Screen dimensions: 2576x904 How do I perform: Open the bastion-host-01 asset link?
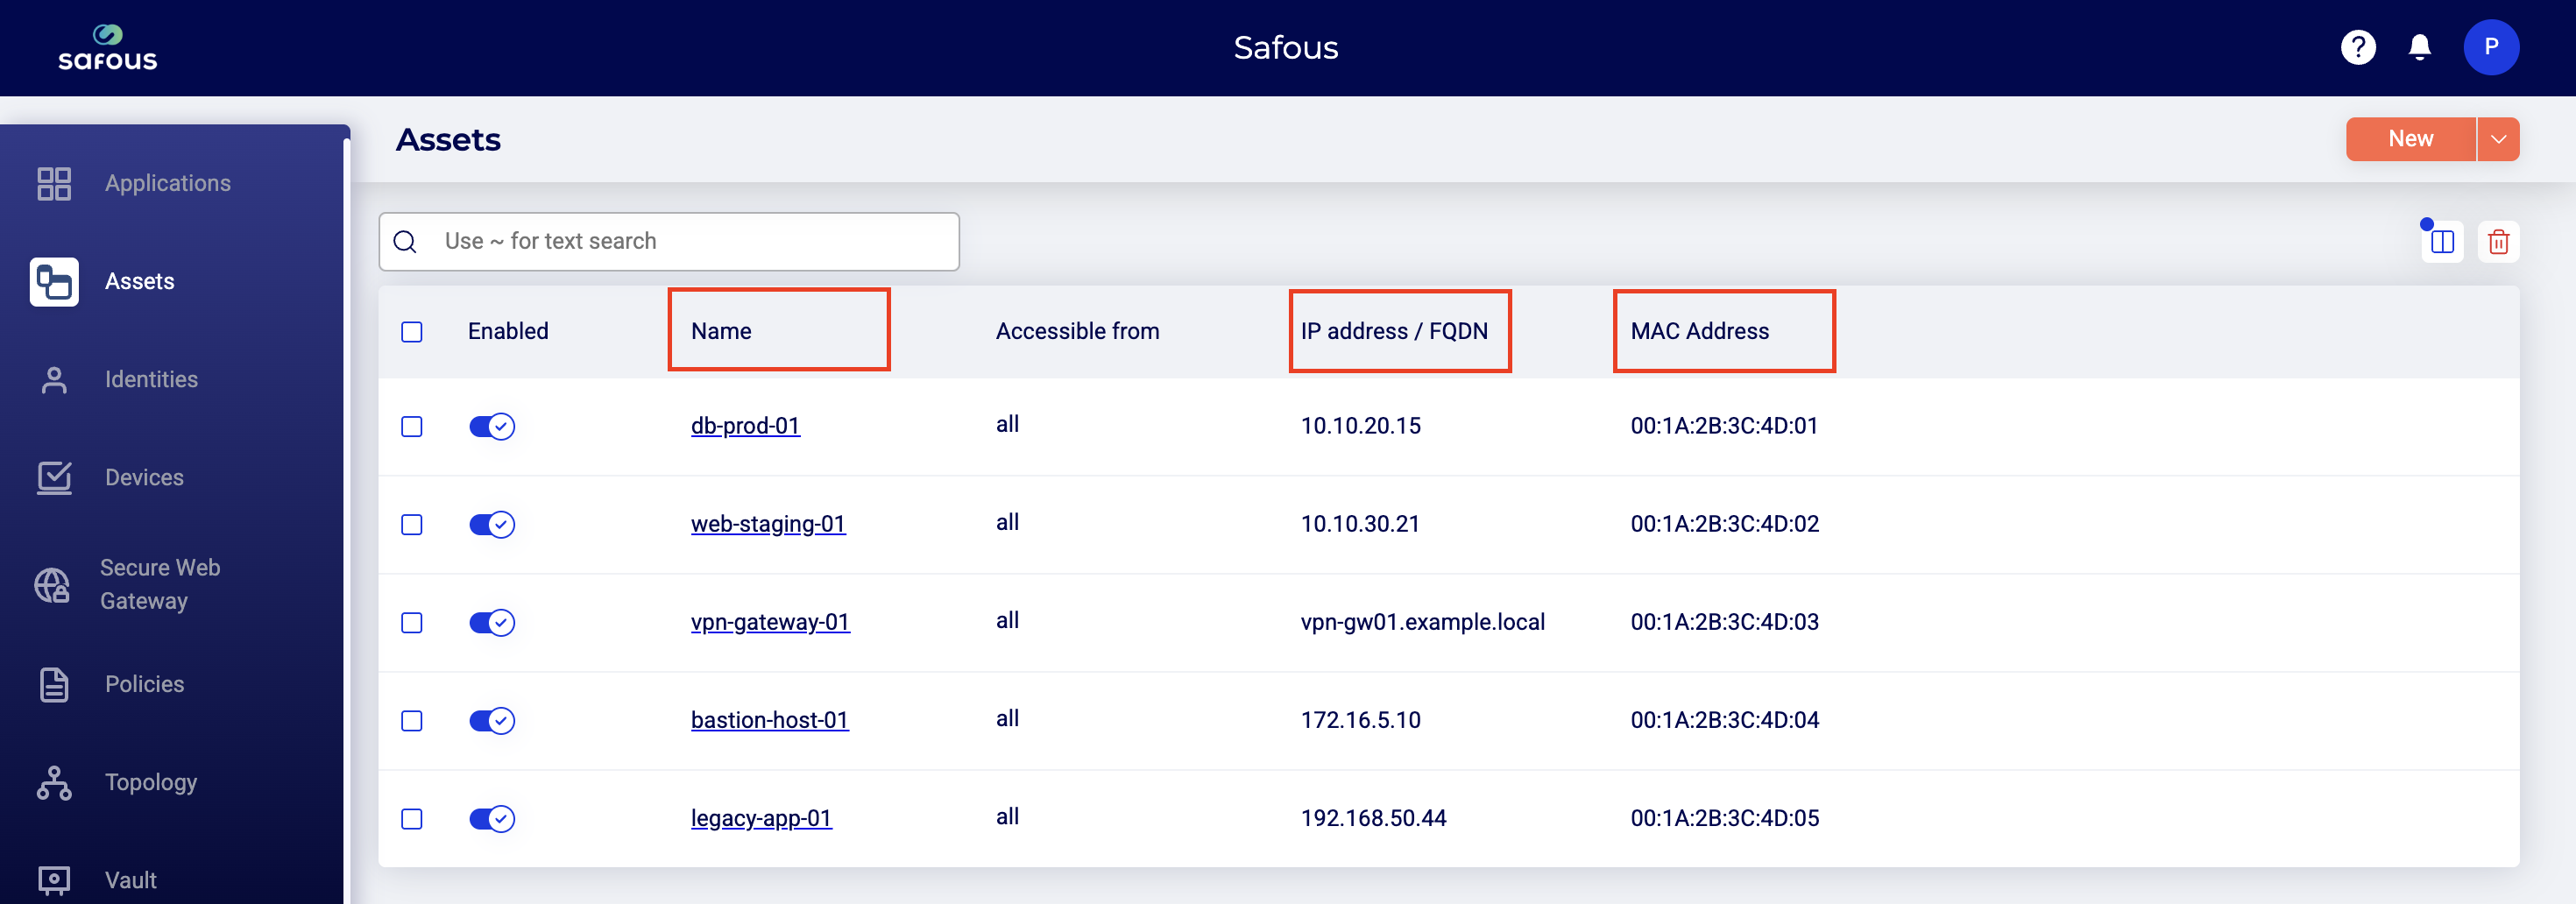pyautogui.click(x=769, y=720)
